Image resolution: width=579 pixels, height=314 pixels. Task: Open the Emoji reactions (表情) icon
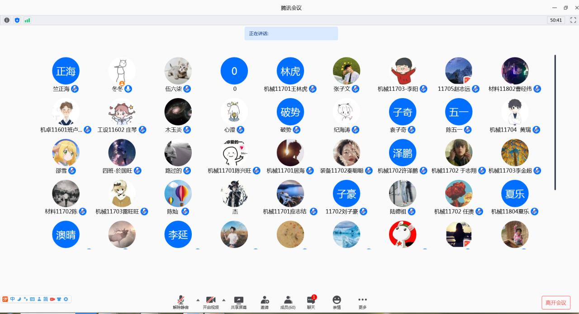[x=337, y=302]
